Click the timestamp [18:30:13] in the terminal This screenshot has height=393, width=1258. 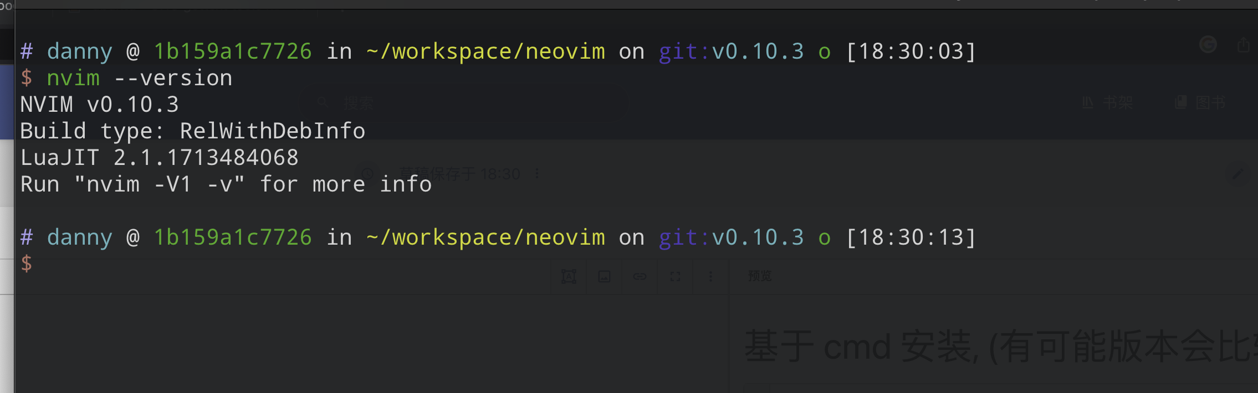(x=911, y=237)
